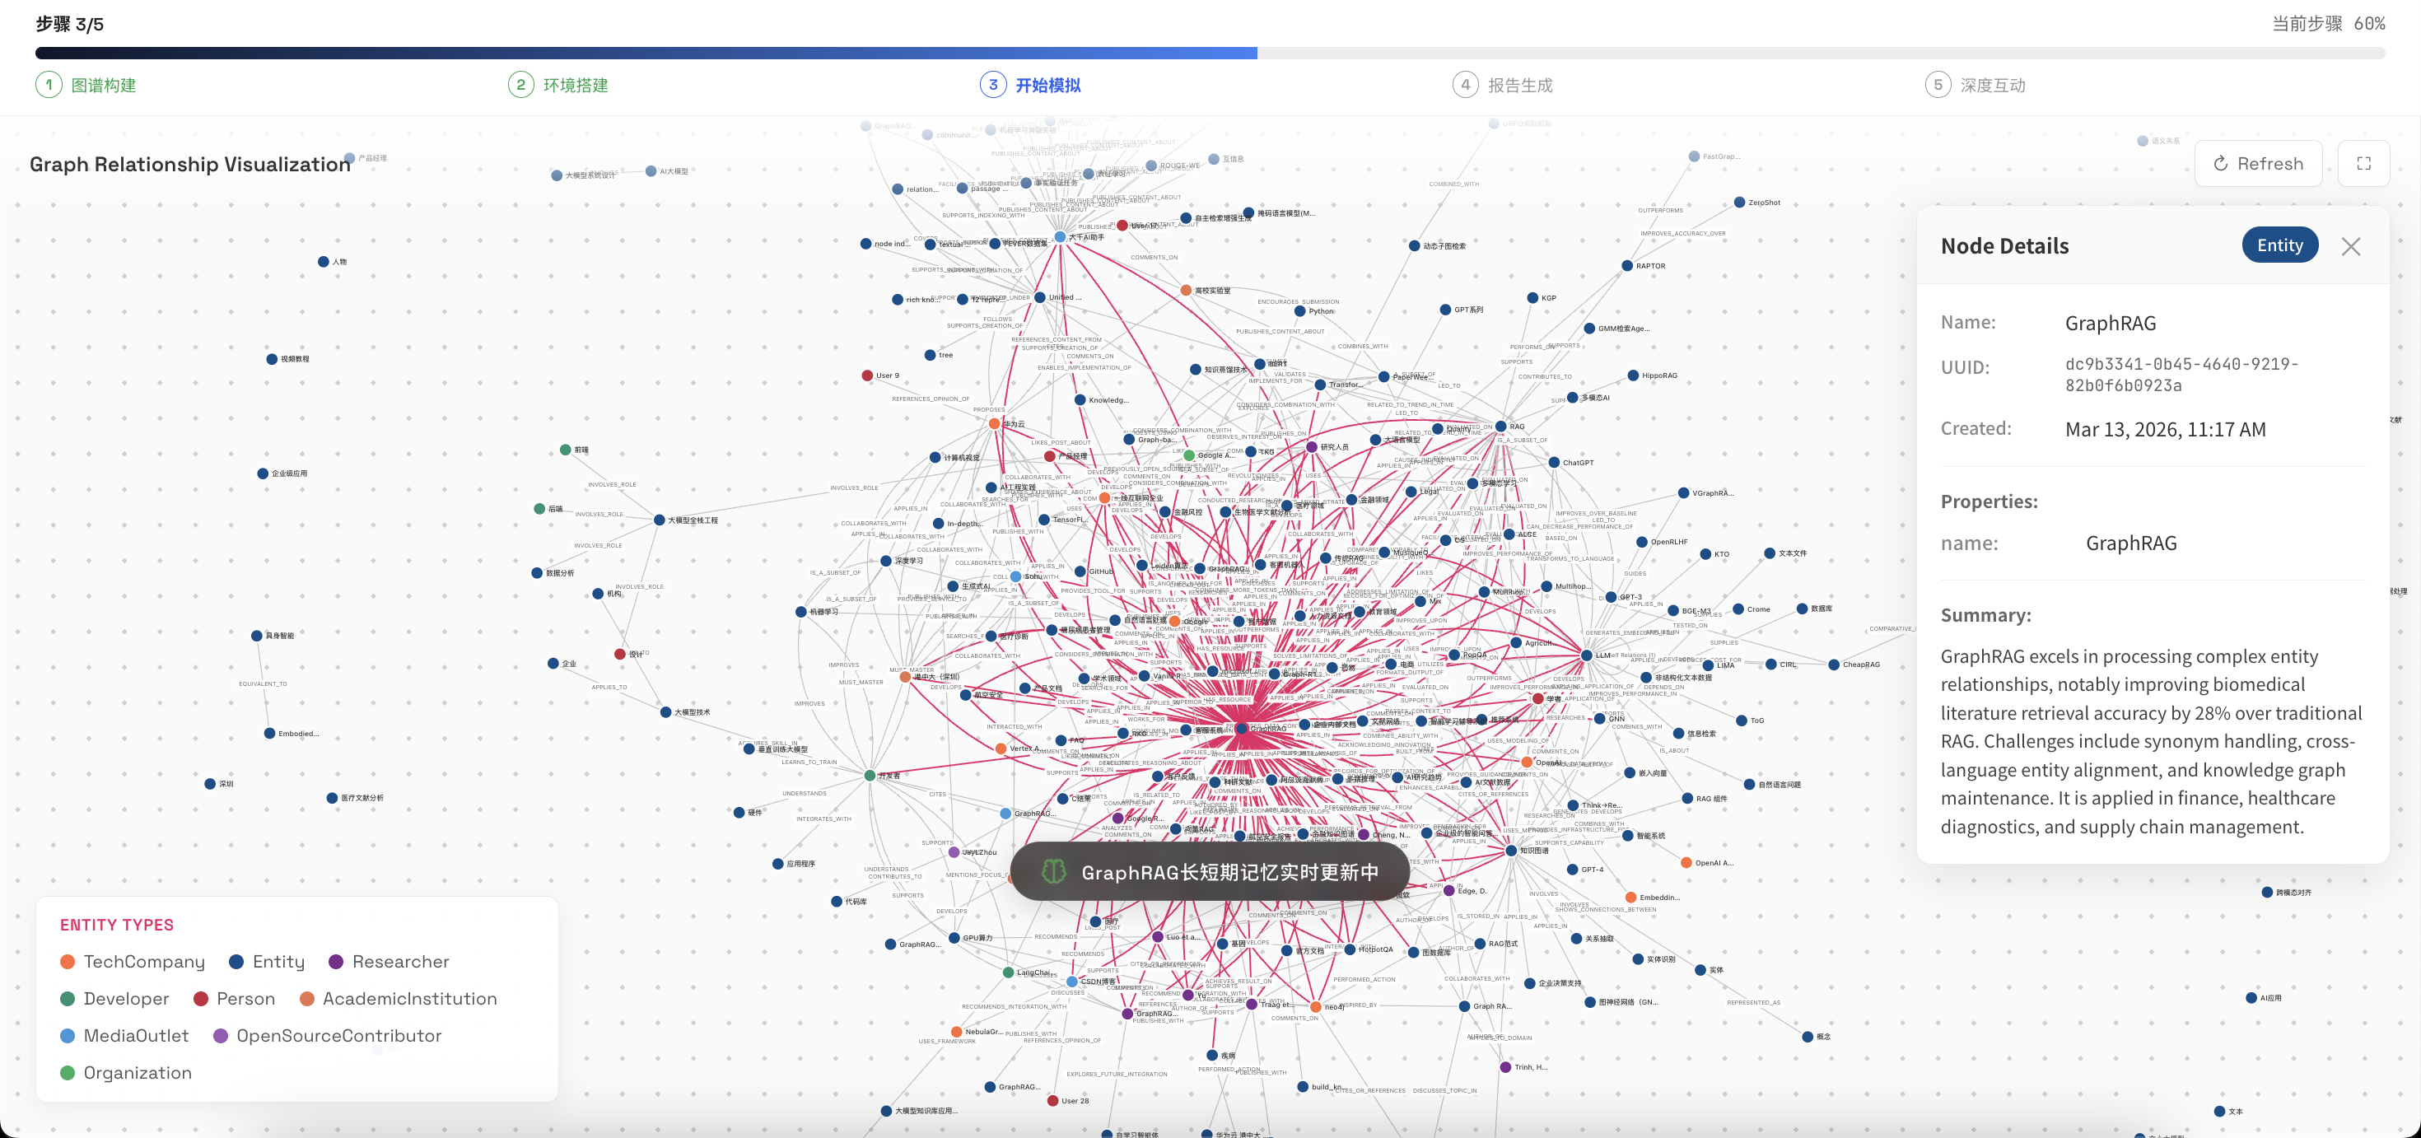
Task: Open the 图谱构建 step
Action: tap(86, 86)
